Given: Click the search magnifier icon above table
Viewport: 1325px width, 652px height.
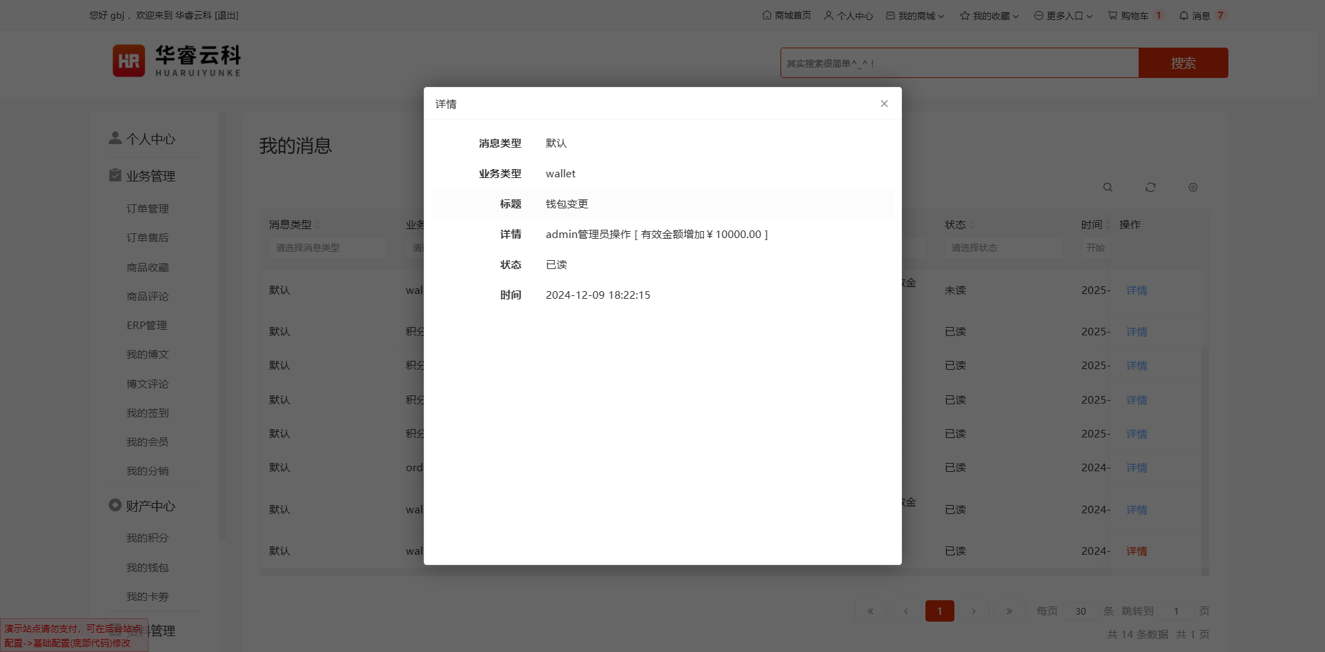Looking at the screenshot, I should pyautogui.click(x=1108, y=188).
